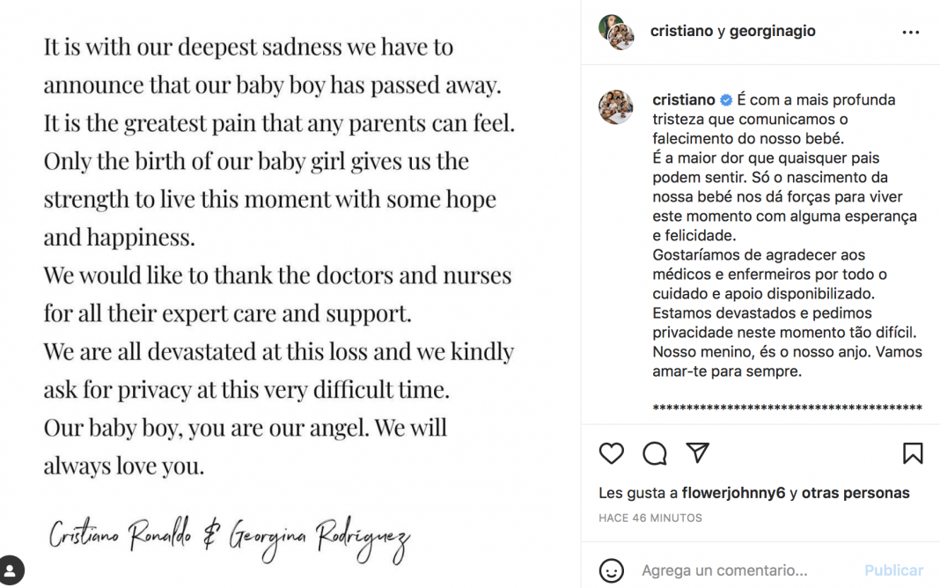The width and height of the screenshot is (940, 588).
Task: View the "otras personas" likes list
Action: click(x=856, y=493)
